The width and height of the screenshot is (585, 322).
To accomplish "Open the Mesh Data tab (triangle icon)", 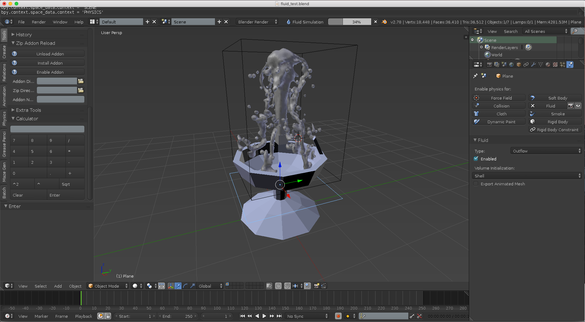I will (x=541, y=65).
